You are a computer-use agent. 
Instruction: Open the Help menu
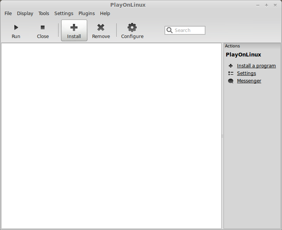[x=105, y=14]
